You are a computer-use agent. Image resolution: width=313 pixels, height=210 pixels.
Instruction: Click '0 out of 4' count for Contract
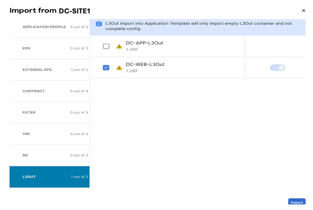pos(79,91)
